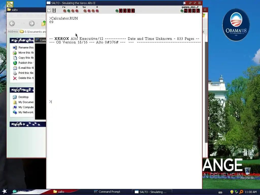Click the games.dsk.Z disk label
Image resolution: width=260 pixels, height=195 pixels.
(x=190, y=7)
